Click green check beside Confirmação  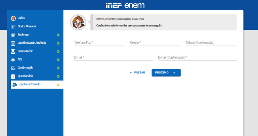(58, 68)
